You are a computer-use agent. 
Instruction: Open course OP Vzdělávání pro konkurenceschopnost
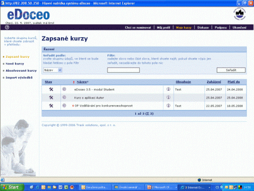[x=104, y=106]
